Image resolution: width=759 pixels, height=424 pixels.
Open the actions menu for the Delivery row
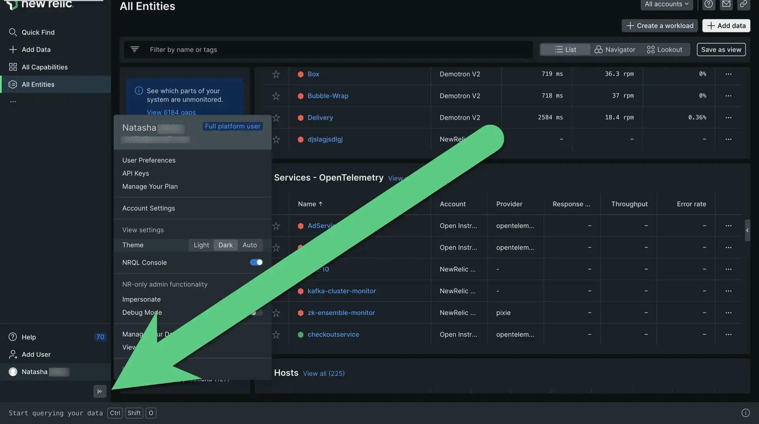729,117
